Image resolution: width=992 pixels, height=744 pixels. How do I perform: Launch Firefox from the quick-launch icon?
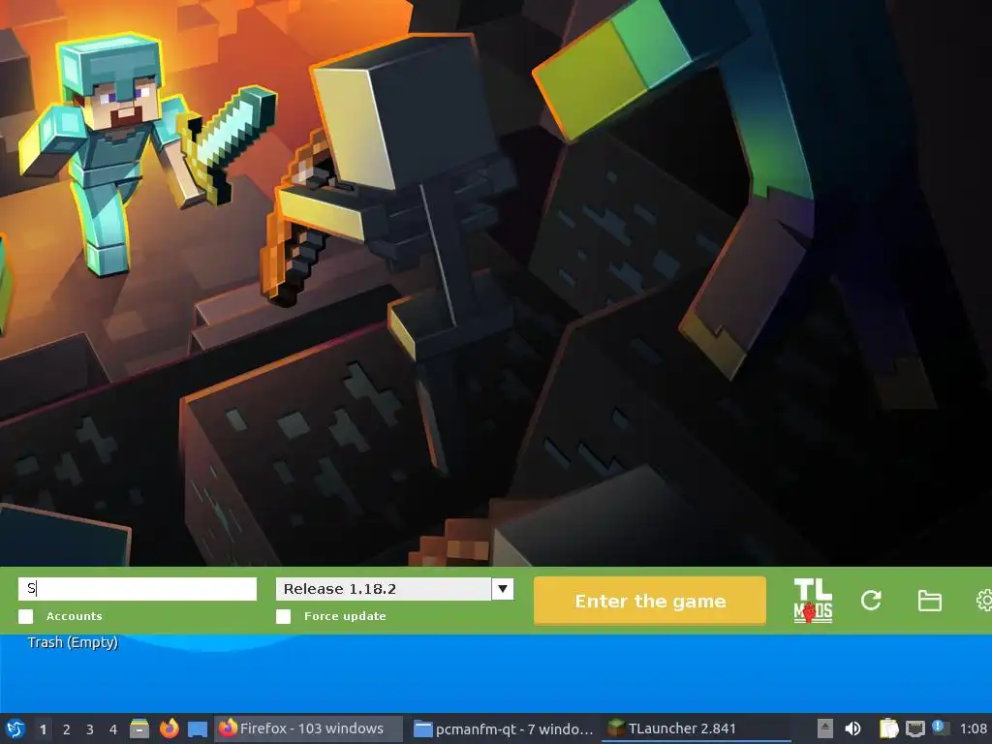pyautogui.click(x=169, y=728)
